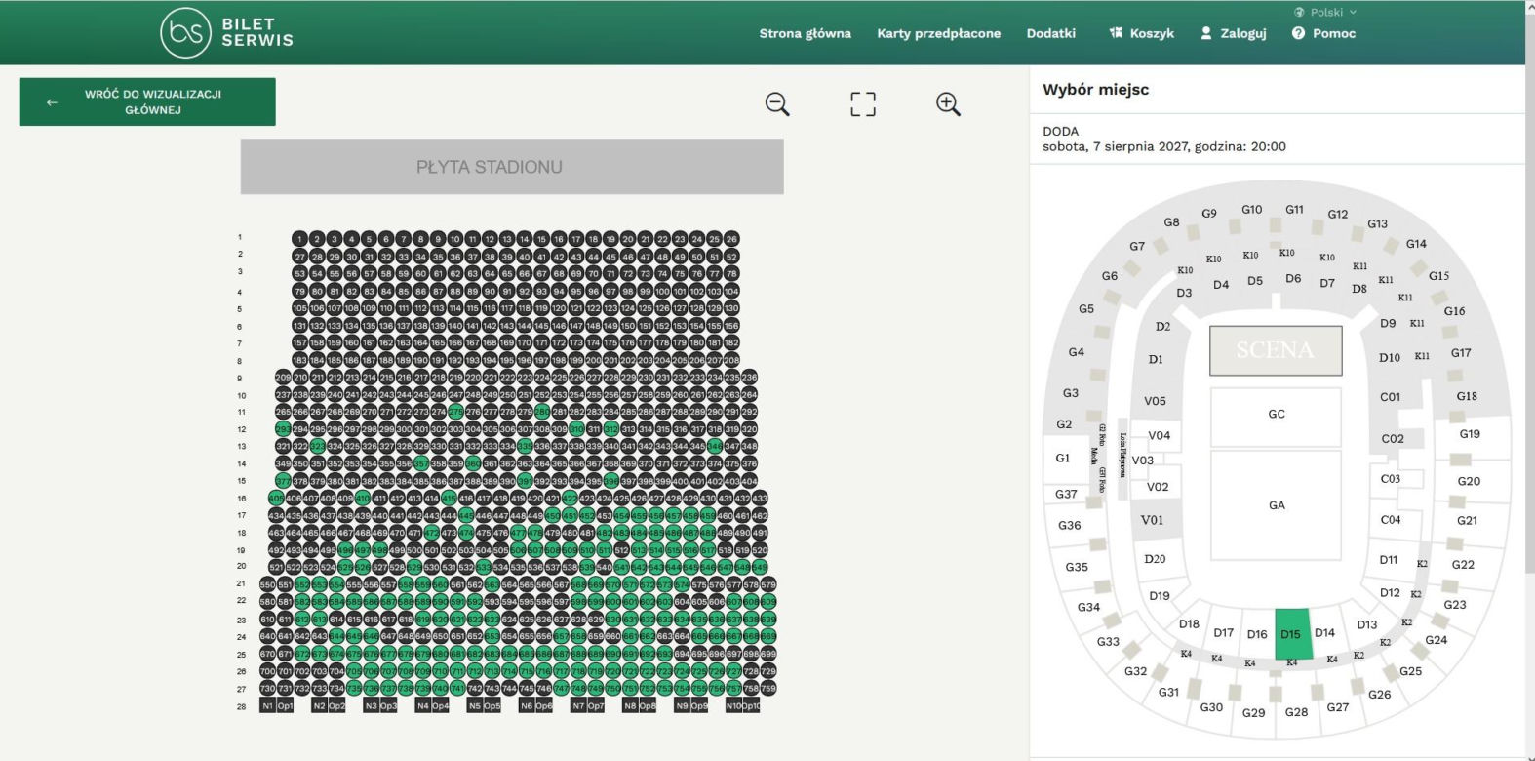Choose available seat 405 in row 16
The height and width of the screenshot is (761, 1535).
[275, 499]
